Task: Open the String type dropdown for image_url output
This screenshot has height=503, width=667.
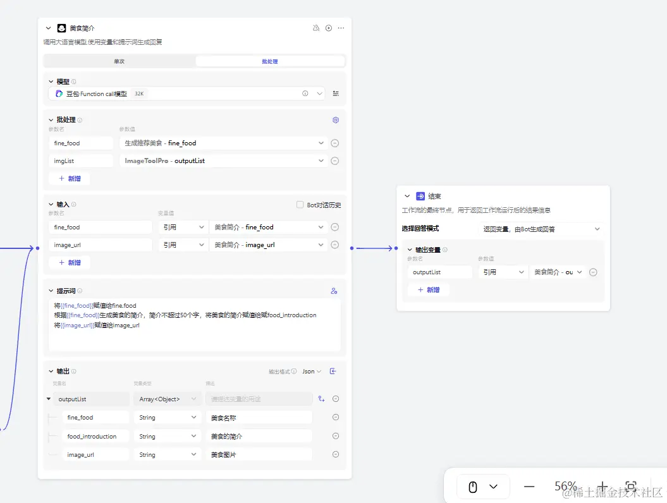Action: tap(167, 454)
